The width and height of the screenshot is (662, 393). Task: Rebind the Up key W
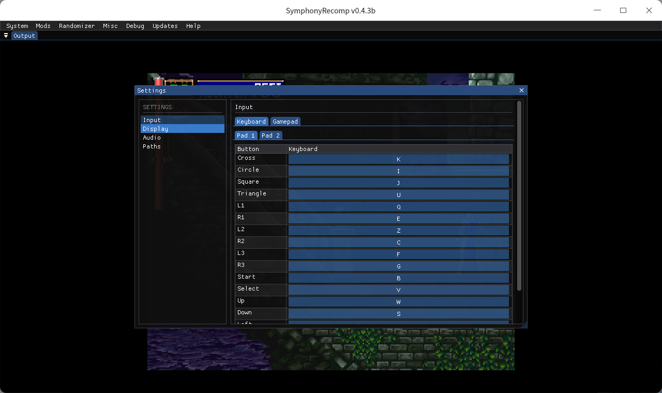point(399,302)
